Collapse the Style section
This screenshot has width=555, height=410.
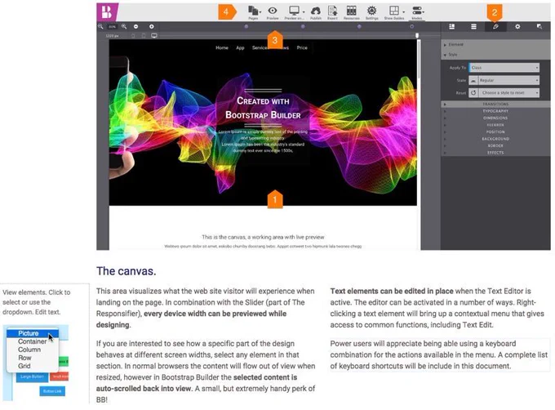pyautogui.click(x=495, y=55)
